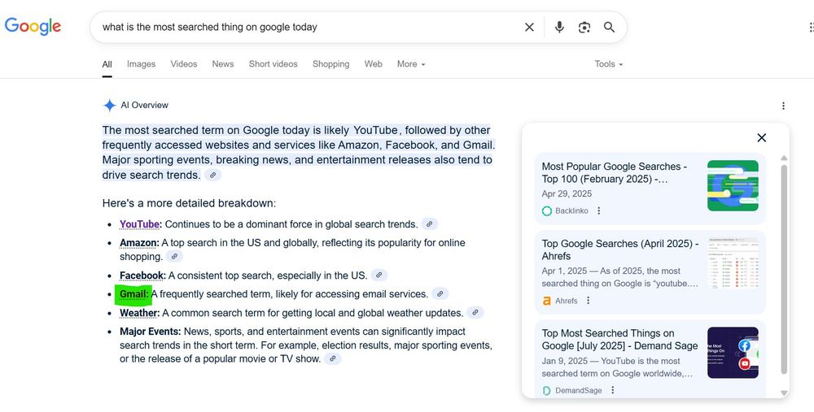Click source link icon on the Amazon bullet
The width and height of the screenshot is (814, 412).
click(x=174, y=256)
